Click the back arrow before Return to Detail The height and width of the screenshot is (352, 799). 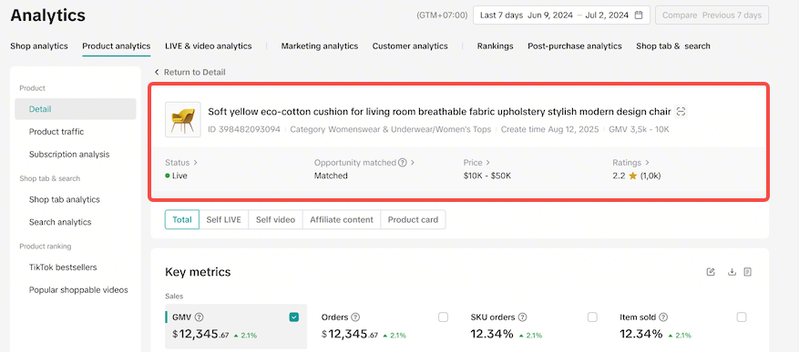[157, 72]
